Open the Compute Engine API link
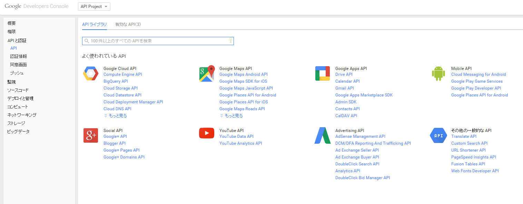 123,74
